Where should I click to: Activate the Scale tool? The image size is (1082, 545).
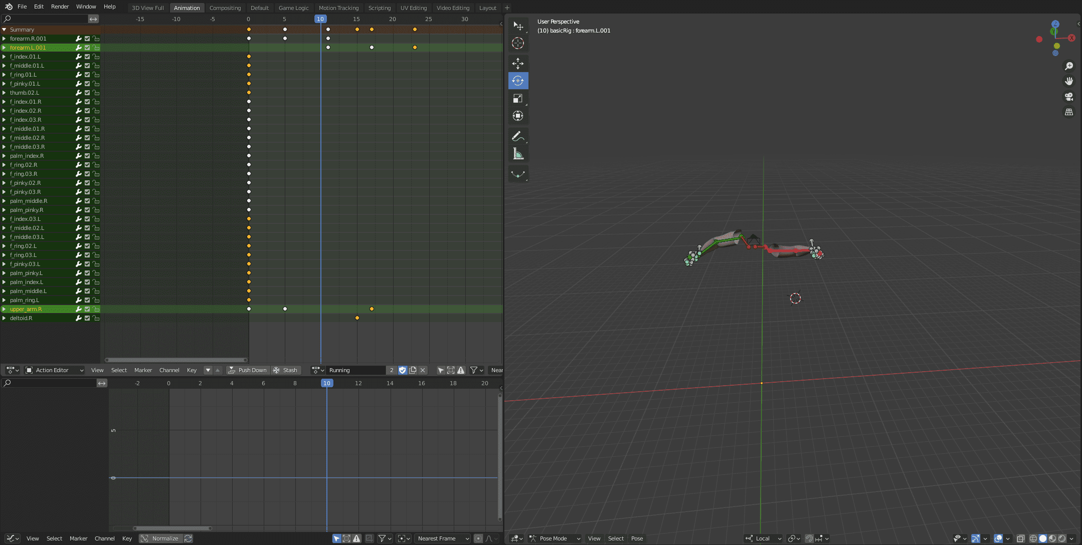[518, 99]
